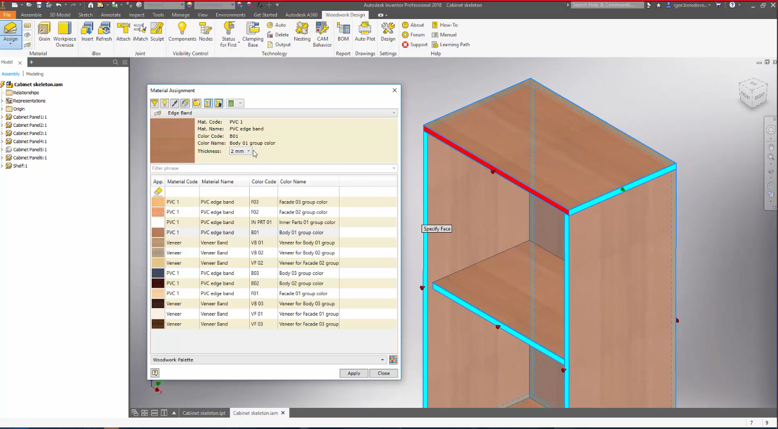Screen dimensions: 778x429
Task: Switch to the 3D Model ribbon tab
Action: pyautogui.click(x=60, y=15)
